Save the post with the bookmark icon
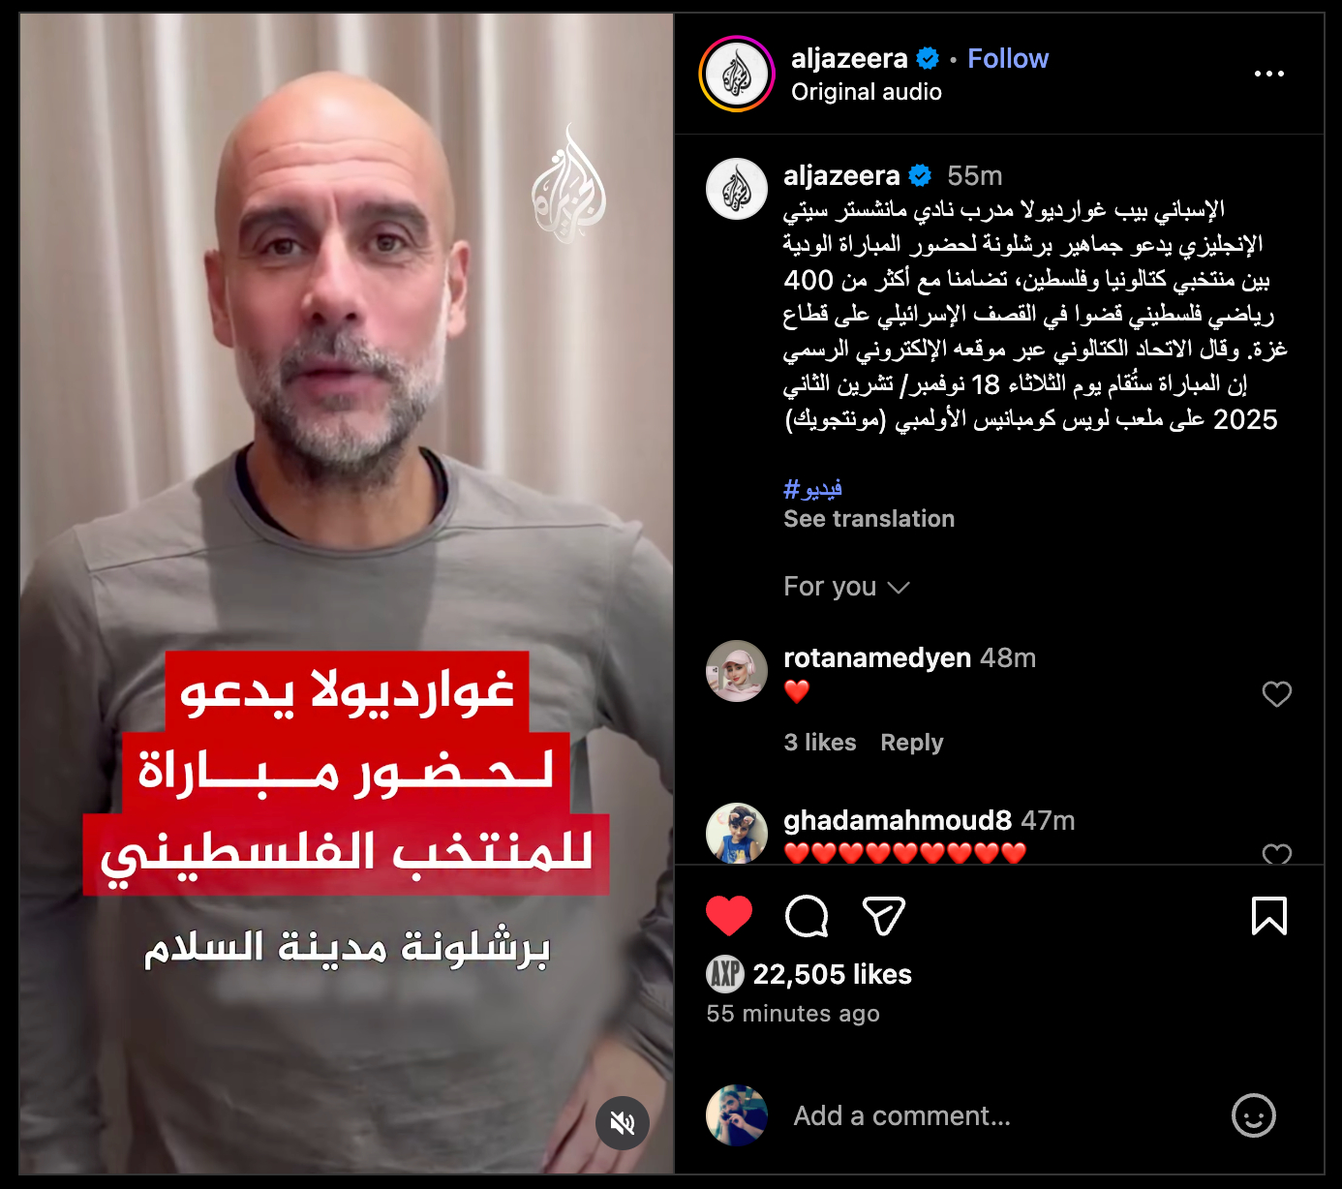Viewport: 1342px width, 1189px height. (x=1268, y=915)
